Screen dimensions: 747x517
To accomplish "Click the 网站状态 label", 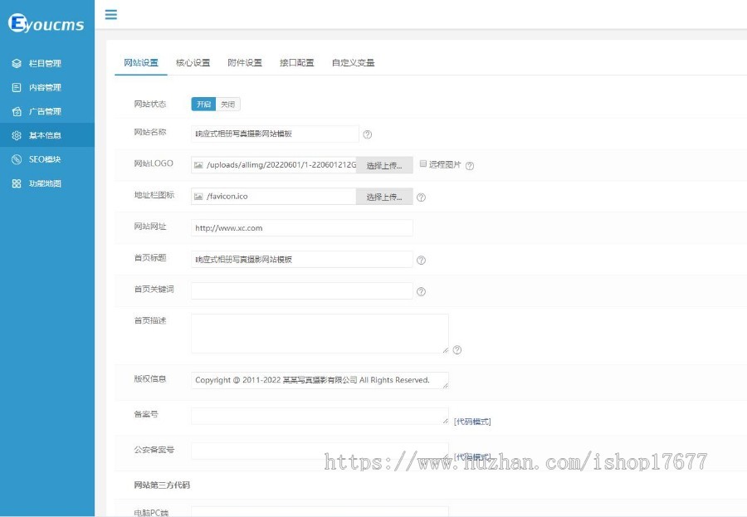I will click(150, 104).
